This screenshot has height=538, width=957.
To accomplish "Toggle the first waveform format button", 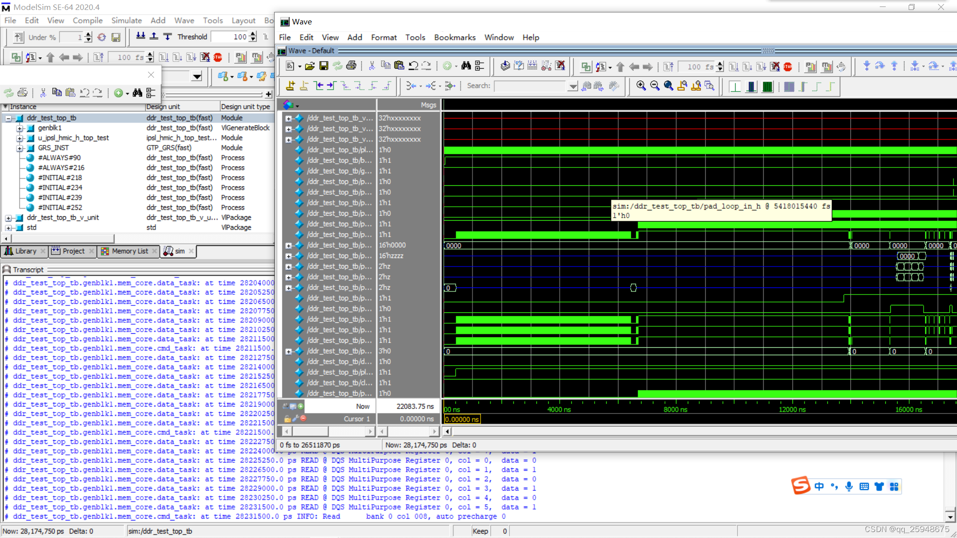I will pyautogui.click(x=735, y=86).
